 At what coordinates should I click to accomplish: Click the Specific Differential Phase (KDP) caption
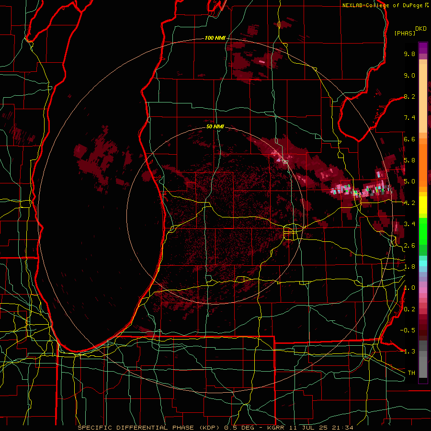coord(149,428)
